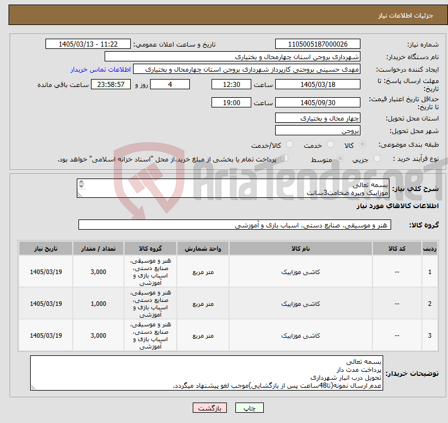This screenshot has width=448, height=423.
Task: Click date 1405/03/19 in row 2
Action: click(x=45, y=304)
